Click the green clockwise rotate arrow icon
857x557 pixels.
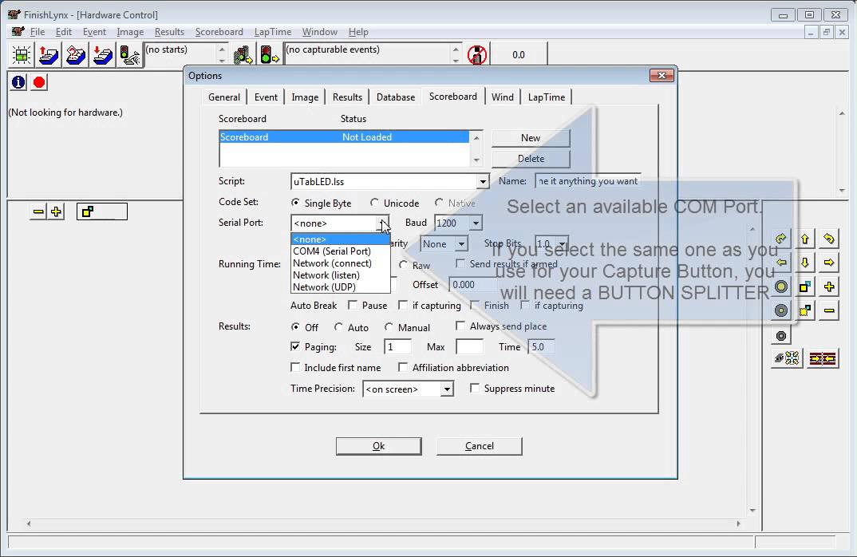(781, 239)
